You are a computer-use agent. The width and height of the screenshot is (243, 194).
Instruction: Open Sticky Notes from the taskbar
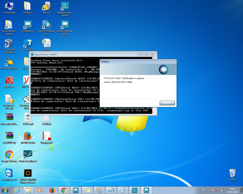(x=87, y=190)
